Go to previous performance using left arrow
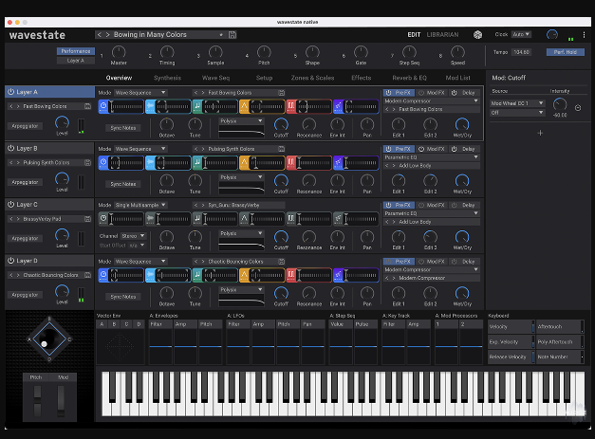This screenshot has width=595, height=439. point(100,35)
